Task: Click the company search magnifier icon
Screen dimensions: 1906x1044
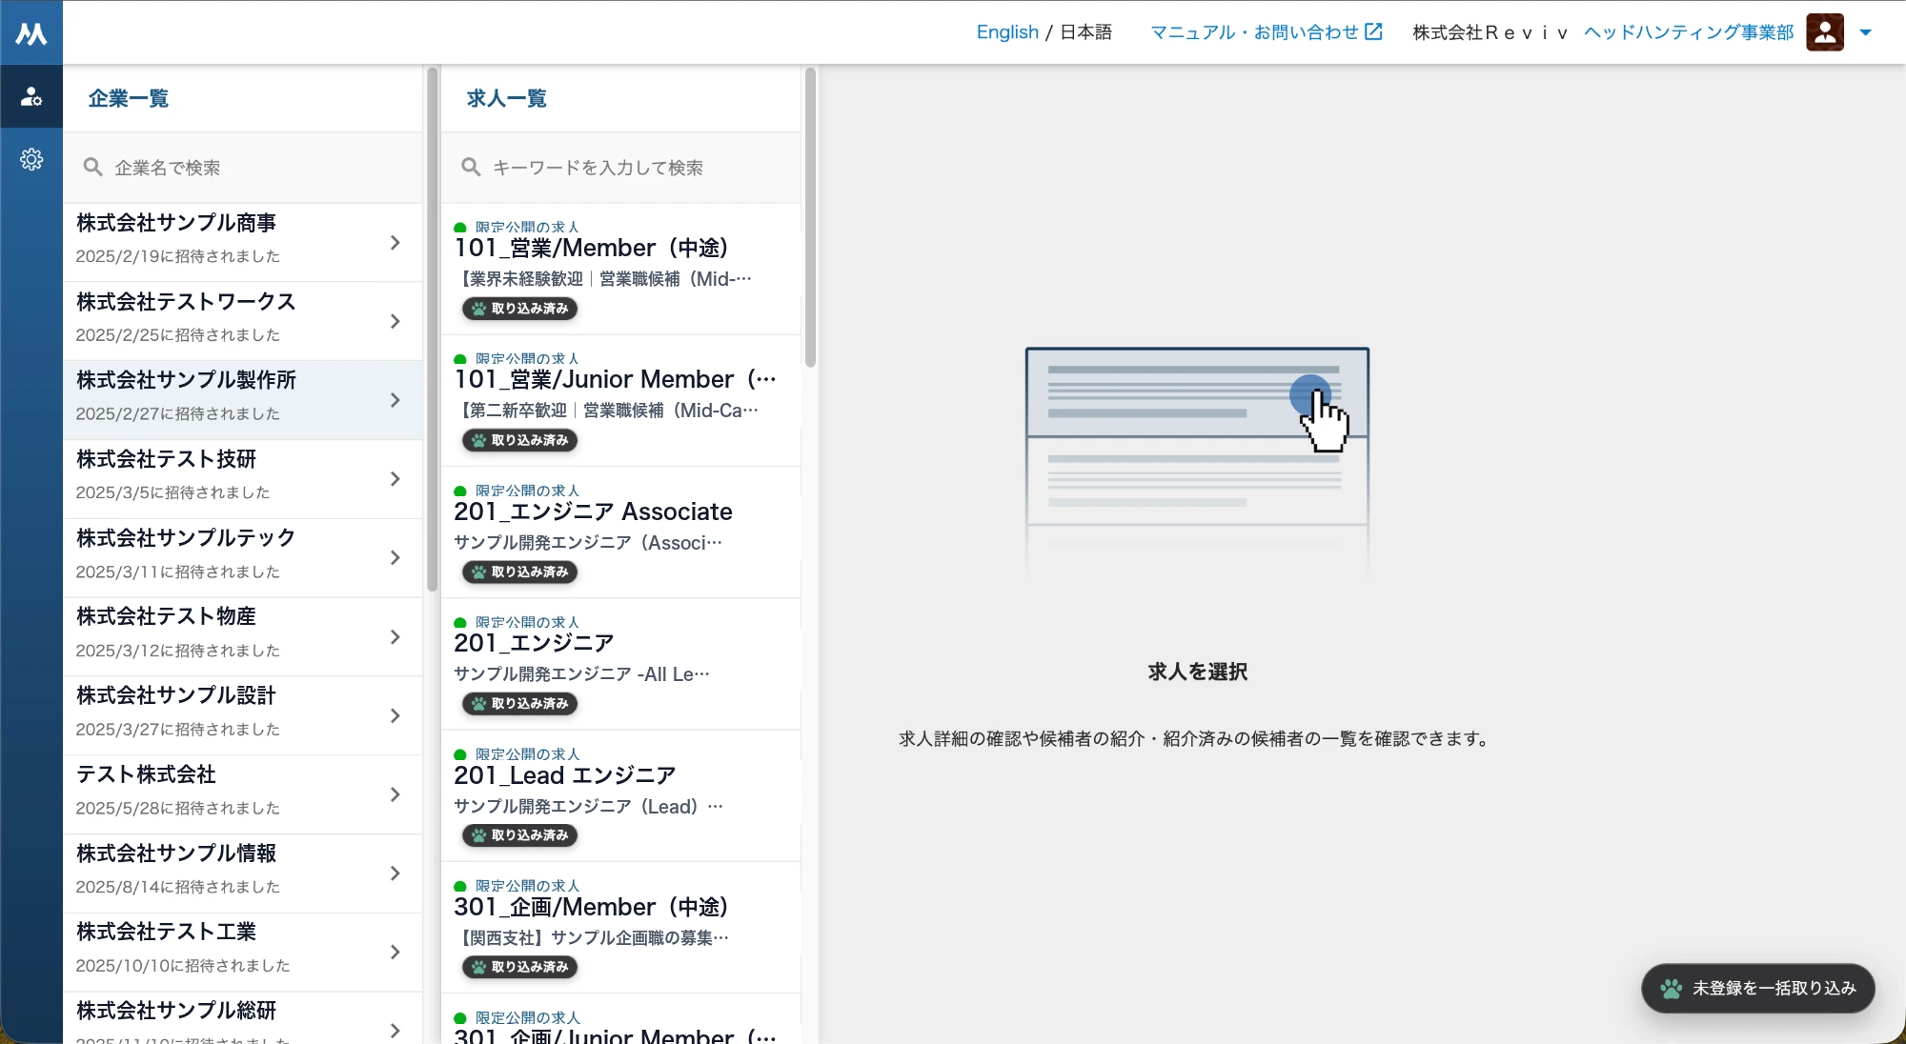Action: click(92, 168)
